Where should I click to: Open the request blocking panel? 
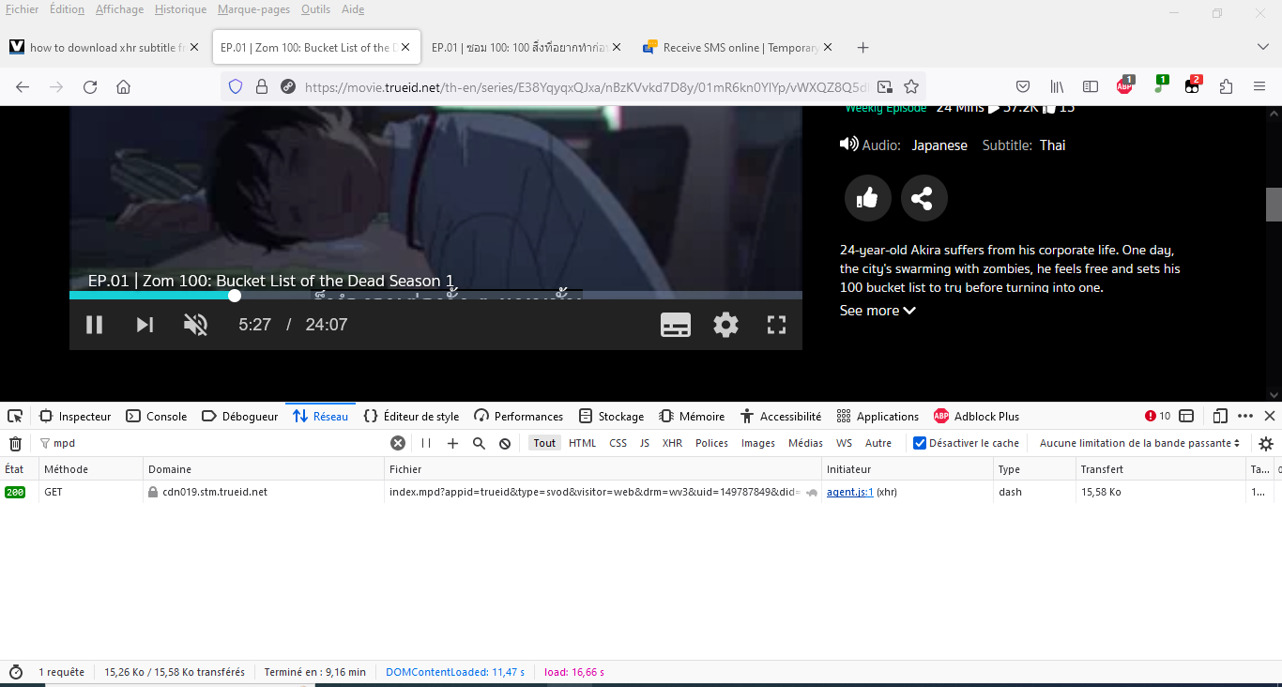click(505, 443)
